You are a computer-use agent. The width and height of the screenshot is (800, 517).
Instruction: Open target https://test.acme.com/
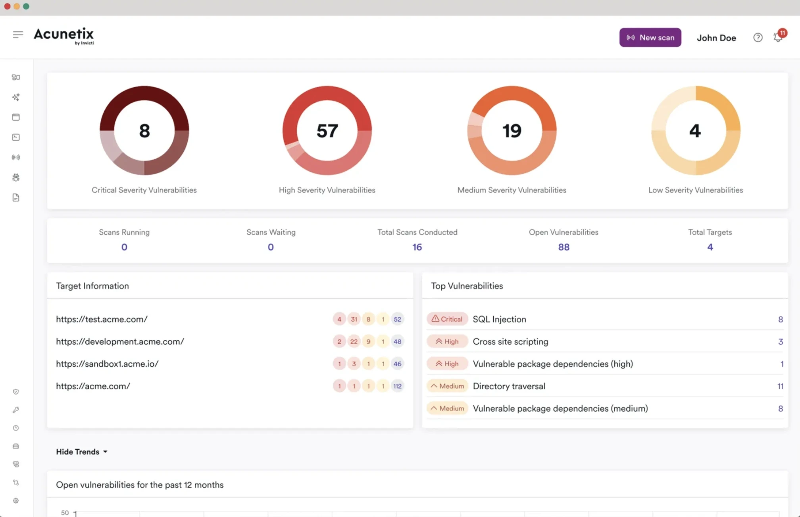[102, 319]
